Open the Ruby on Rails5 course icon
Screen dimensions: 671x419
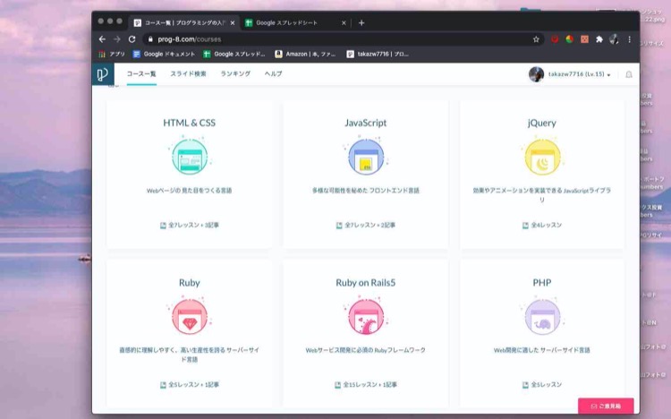click(366, 317)
